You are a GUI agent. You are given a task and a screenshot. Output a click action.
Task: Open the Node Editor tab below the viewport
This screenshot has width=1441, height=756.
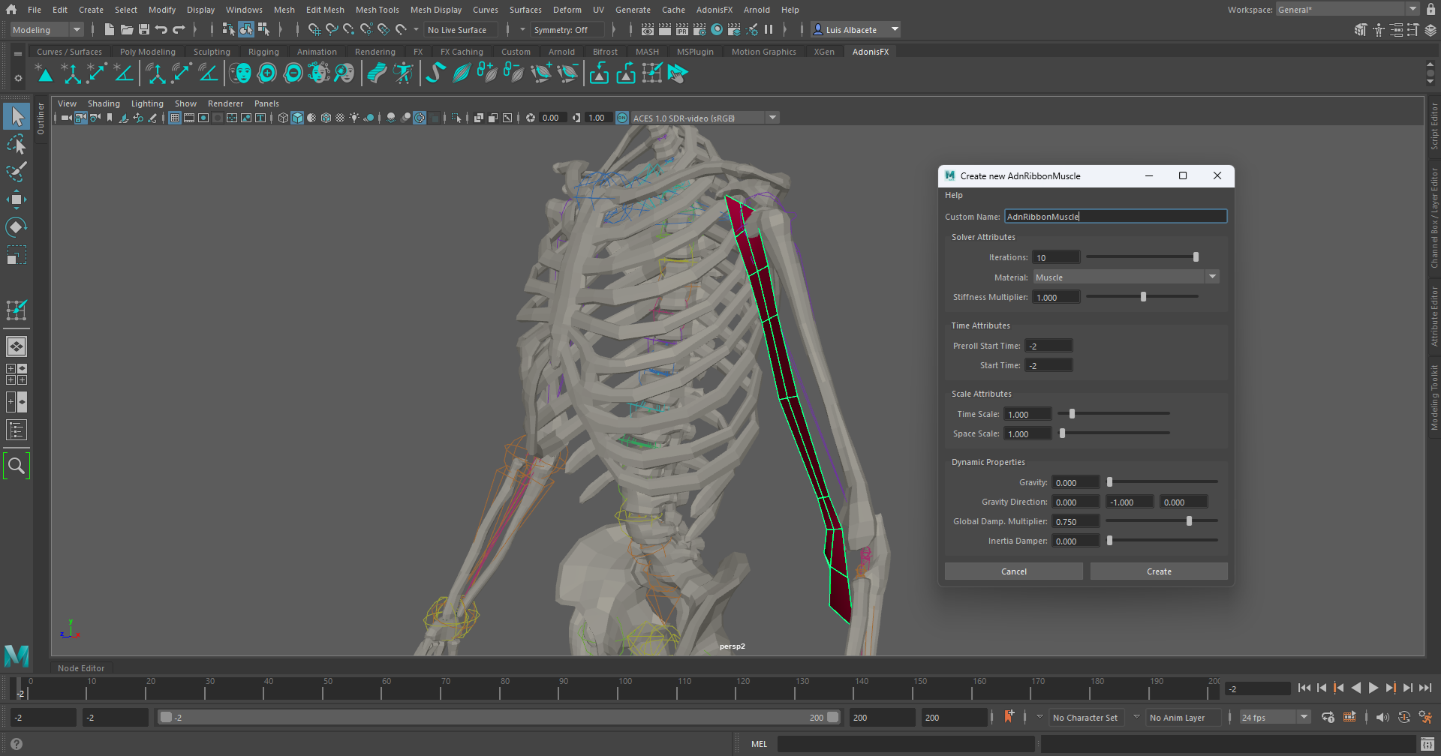pyautogui.click(x=81, y=668)
